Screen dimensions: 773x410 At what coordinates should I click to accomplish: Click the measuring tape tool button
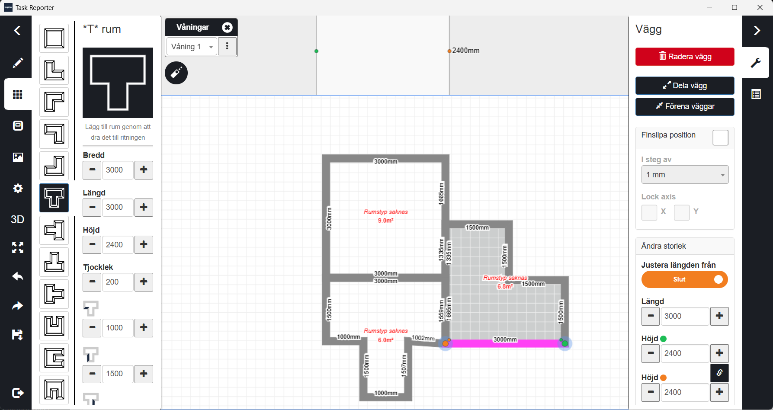tap(176, 73)
